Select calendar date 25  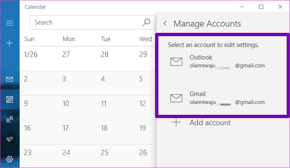104,153
